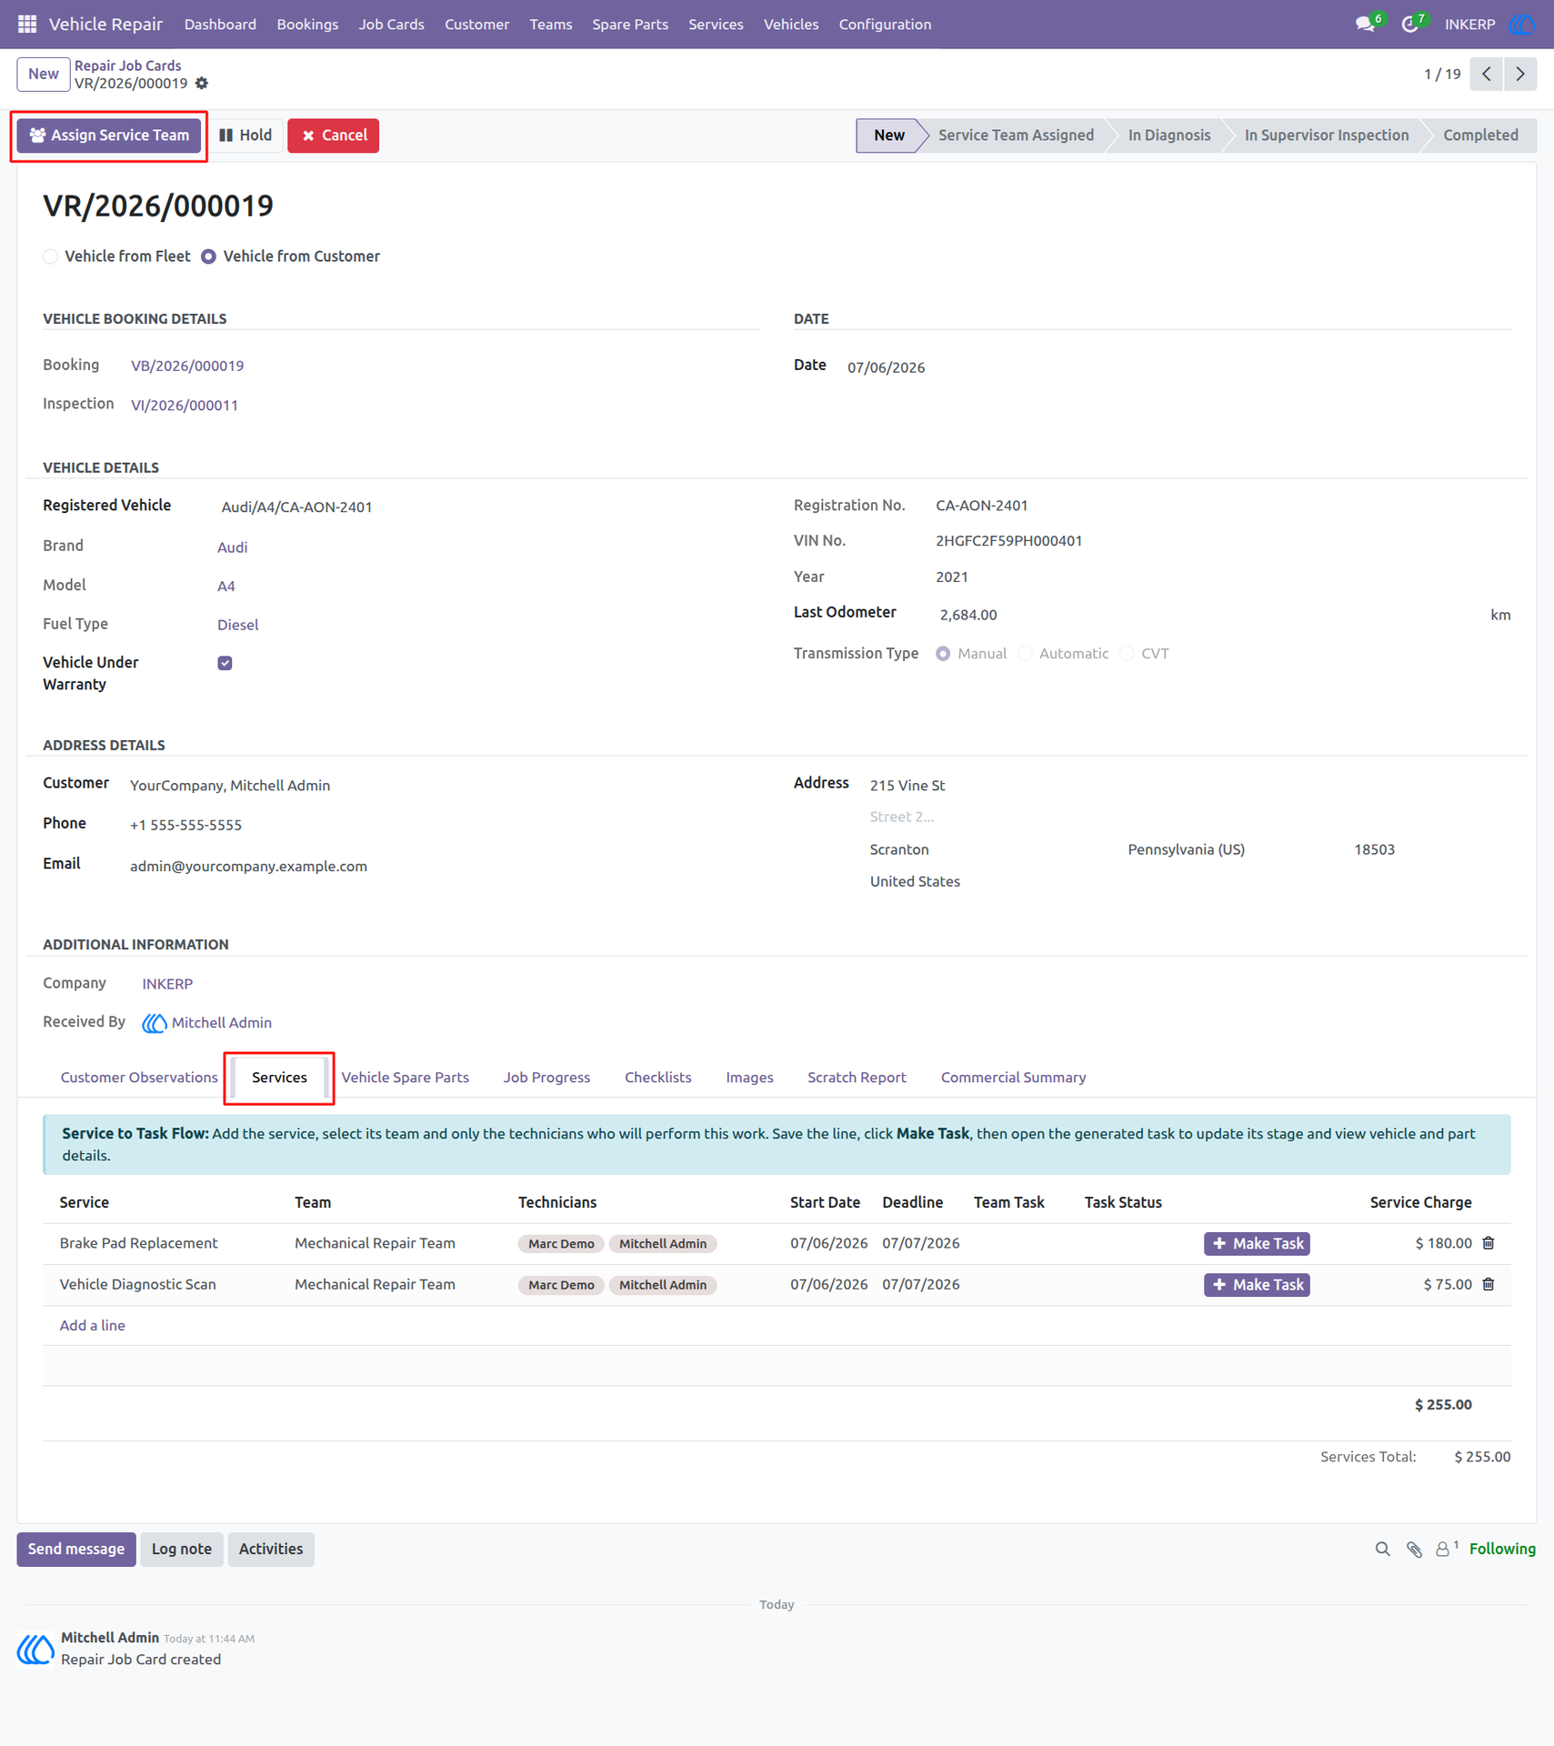Cancel the repair job card

tap(334, 135)
